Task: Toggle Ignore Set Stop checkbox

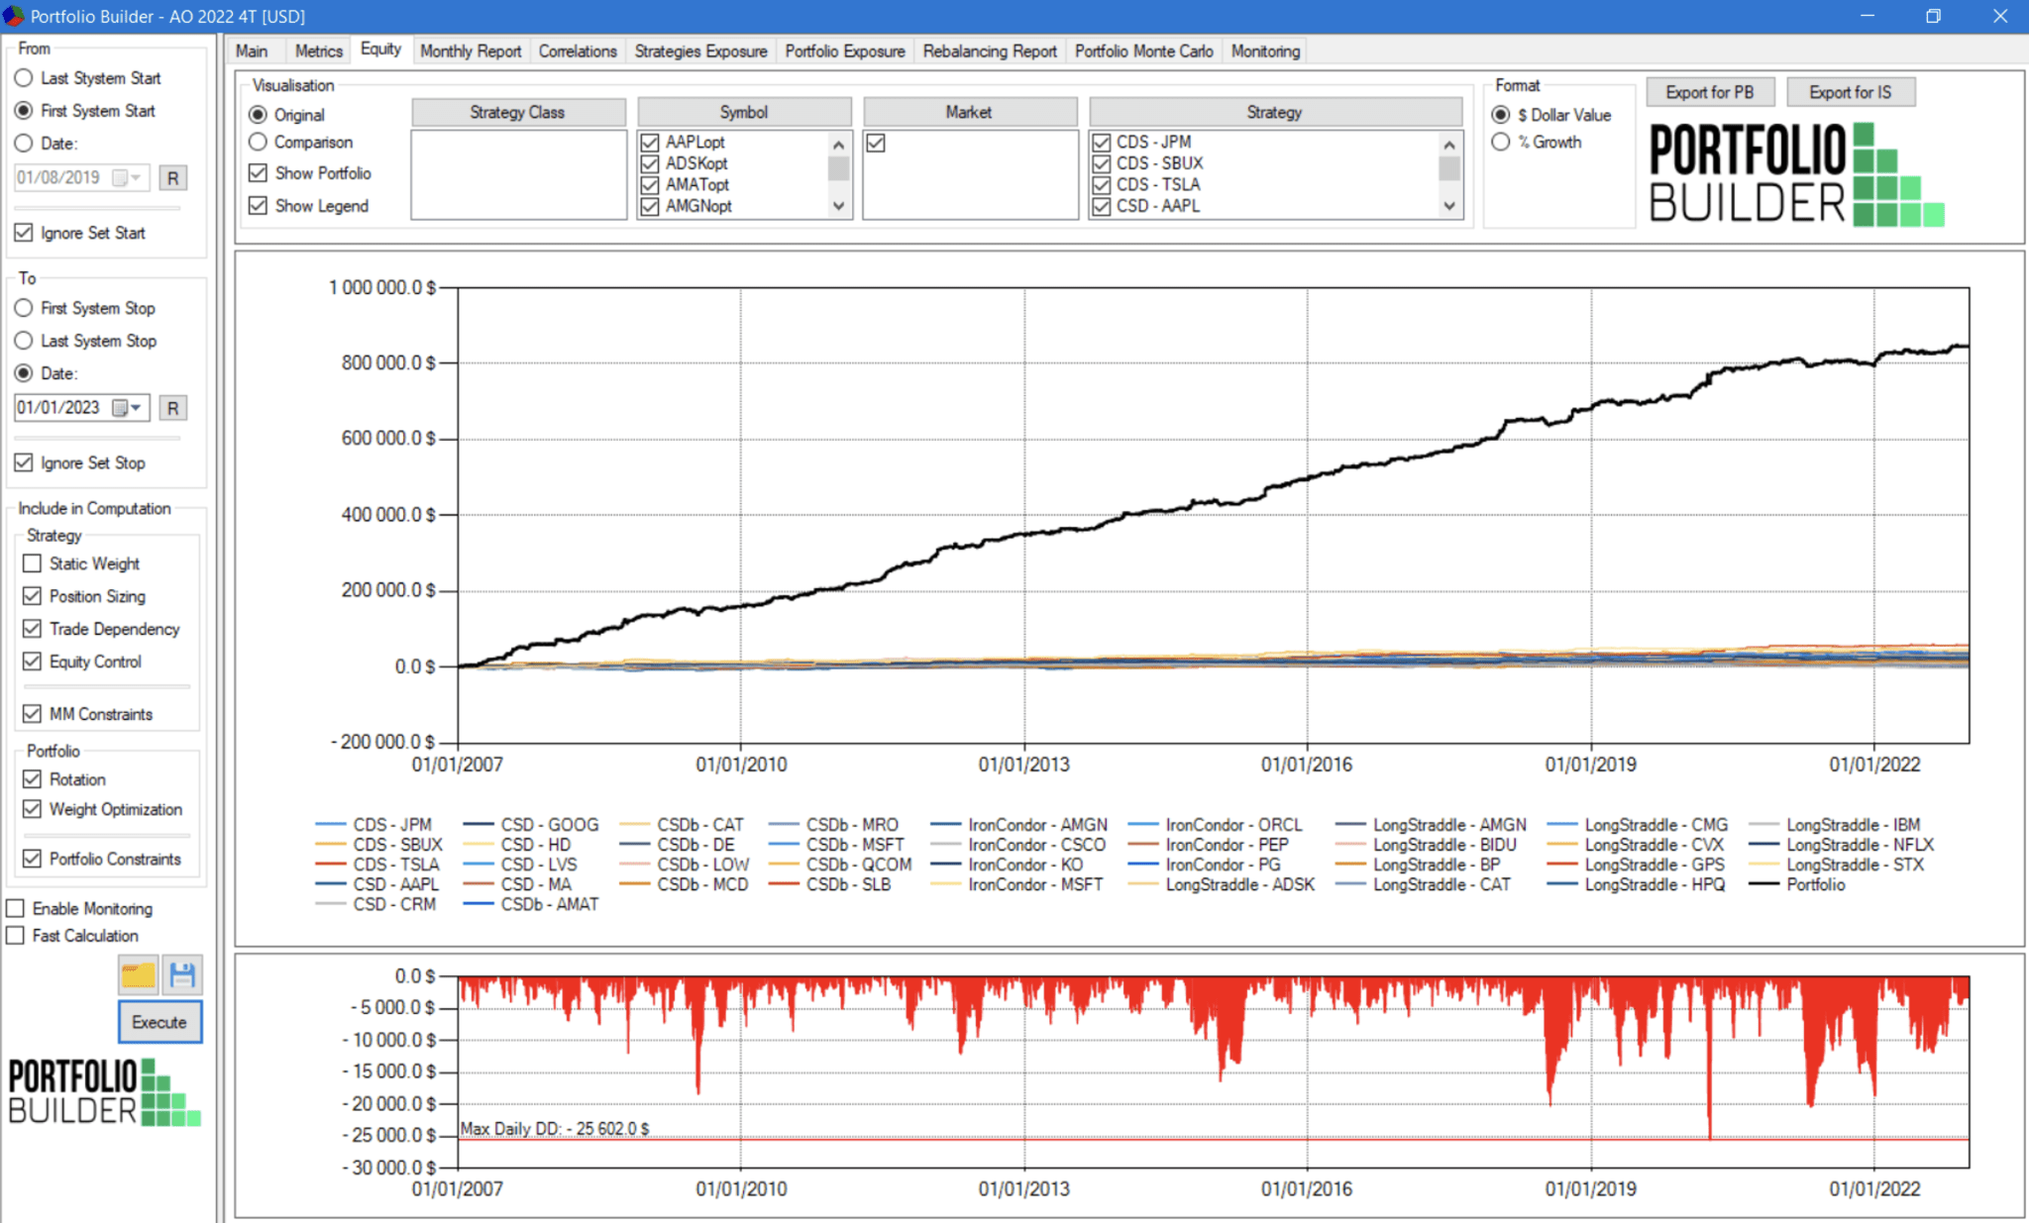Action: [24, 462]
